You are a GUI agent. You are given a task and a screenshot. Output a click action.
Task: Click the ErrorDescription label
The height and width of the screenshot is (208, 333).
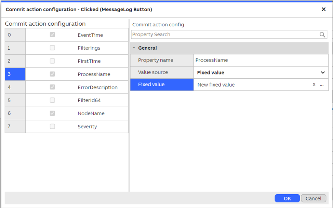click(x=97, y=87)
